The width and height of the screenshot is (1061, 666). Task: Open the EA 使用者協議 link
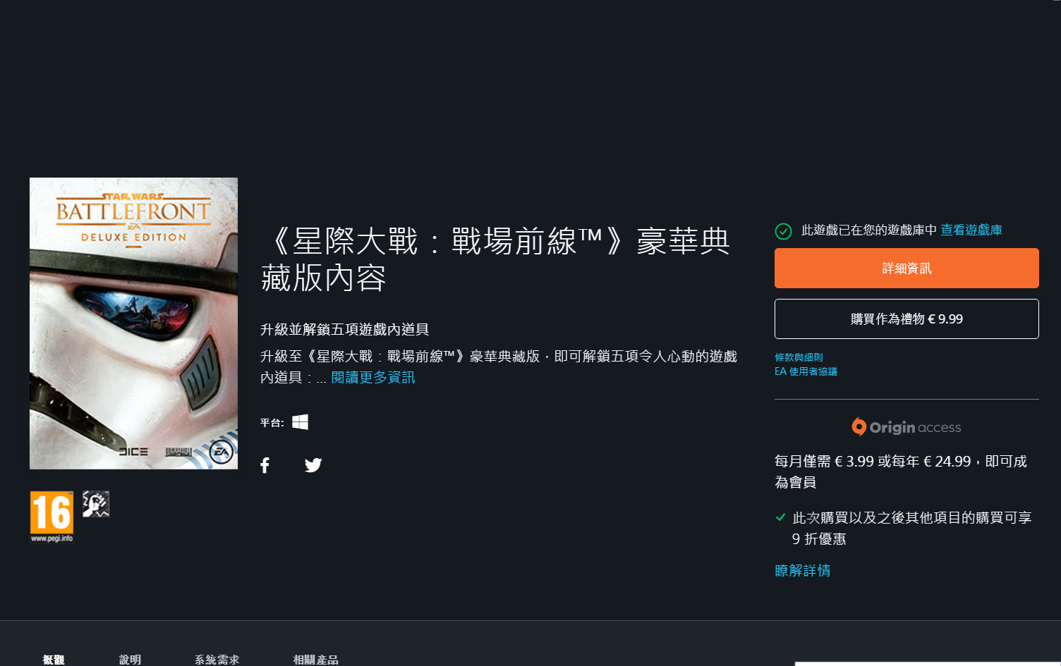pos(806,371)
